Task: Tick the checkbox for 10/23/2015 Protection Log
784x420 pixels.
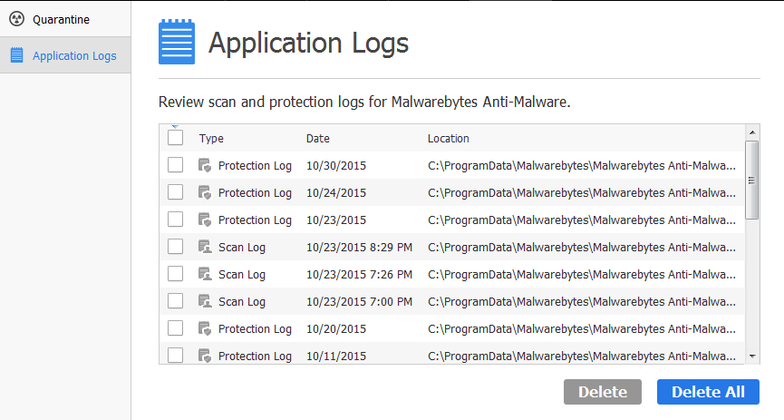Action: [176, 220]
